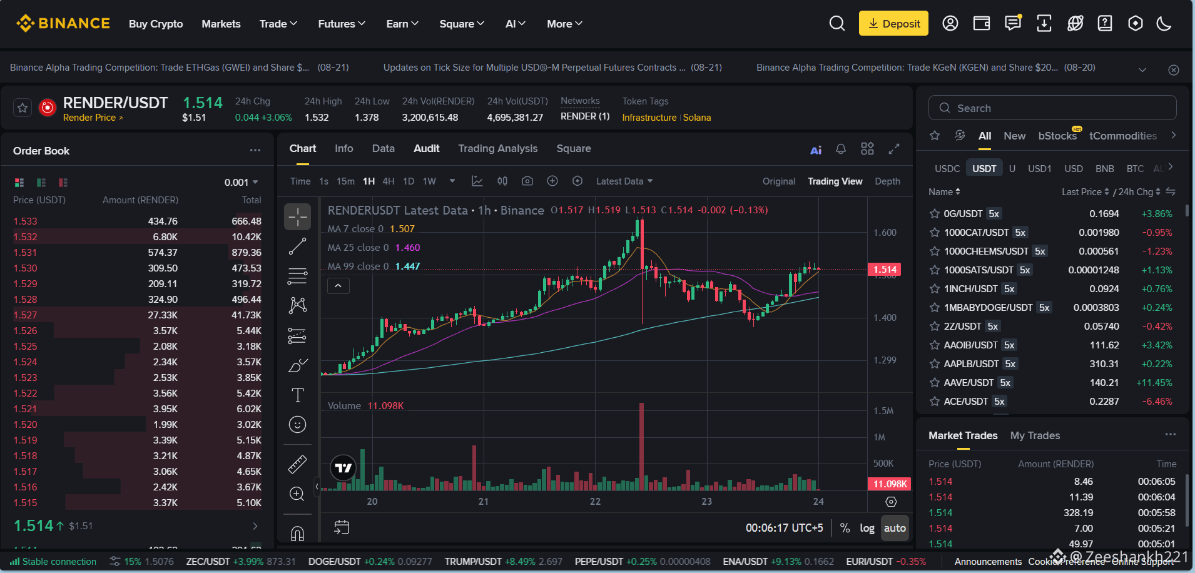Open the TradingView logo on chart
The height and width of the screenshot is (573, 1195).
[343, 468]
